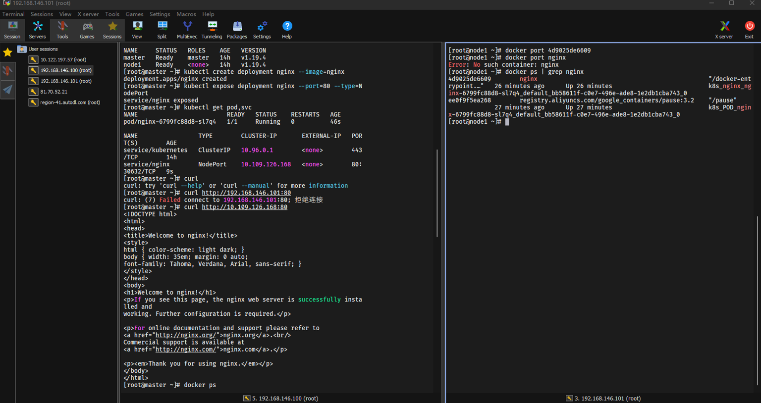This screenshot has width=761, height=403.
Task: Click the http://10.109.126.168:80 link
Action: click(x=244, y=207)
